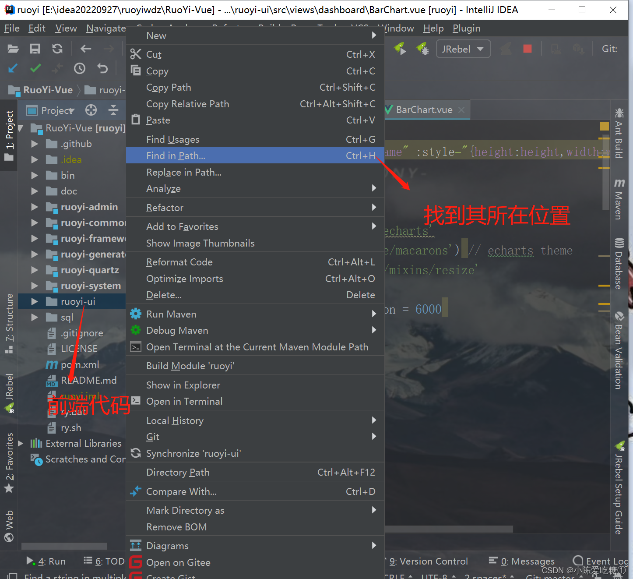Collapse the RuoYi-Vue root node
The width and height of the screenshot is (633, 579).
20,128
